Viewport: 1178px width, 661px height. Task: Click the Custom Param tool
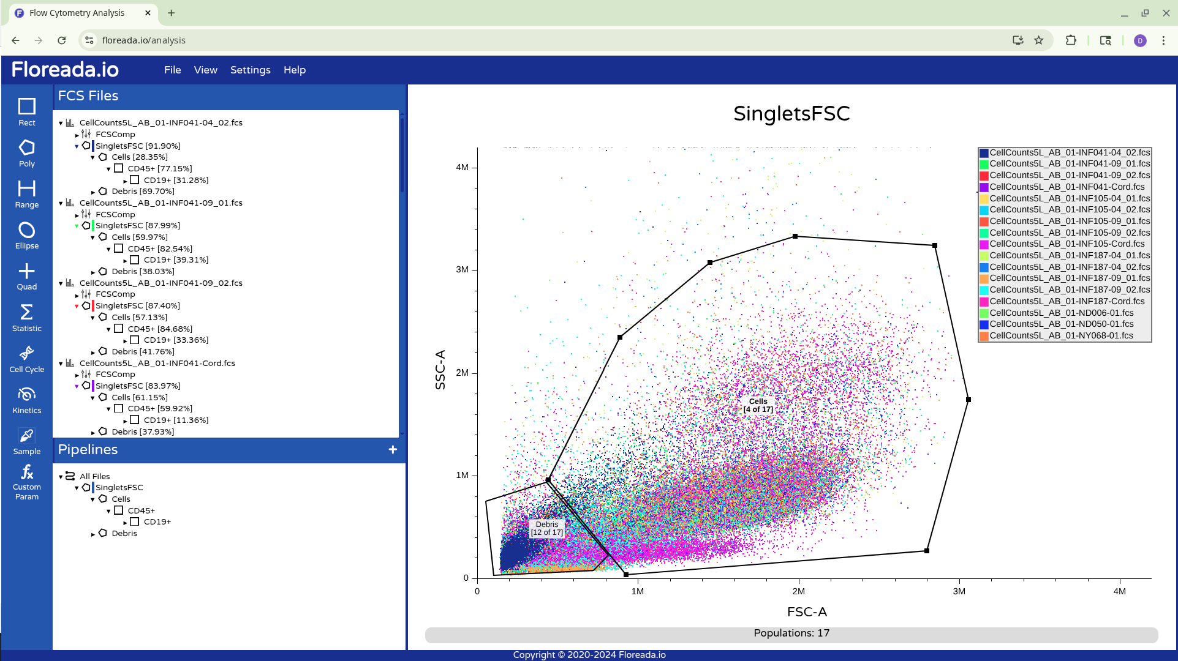coord(26,482)
